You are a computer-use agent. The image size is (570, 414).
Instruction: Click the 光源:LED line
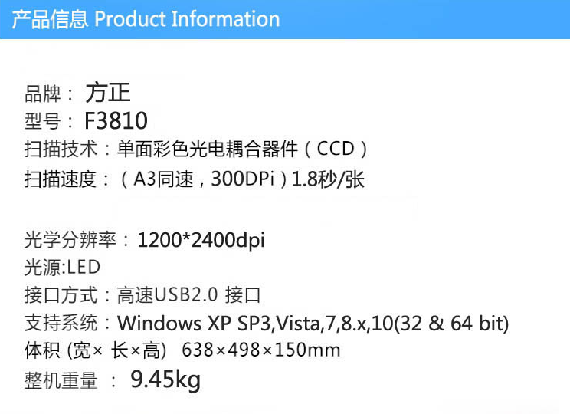pyautogui.click(x=62, y=268)
